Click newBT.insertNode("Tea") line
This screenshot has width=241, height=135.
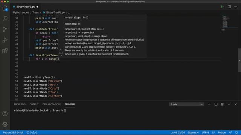click(41, 92)
